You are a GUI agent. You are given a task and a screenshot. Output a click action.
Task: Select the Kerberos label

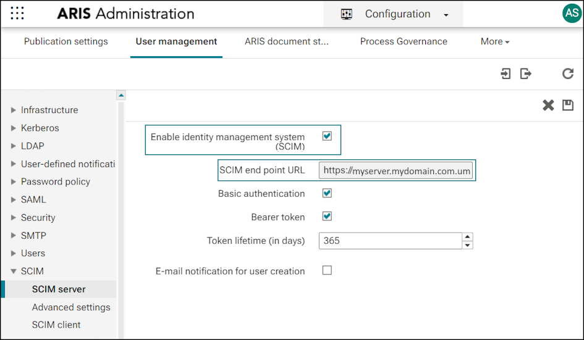pos(40,128)
